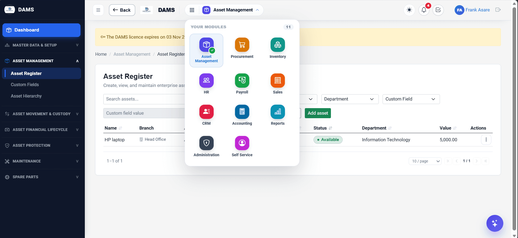
Task: Open the Administration module
Action: pyautogui.click(x=206, y=147)
